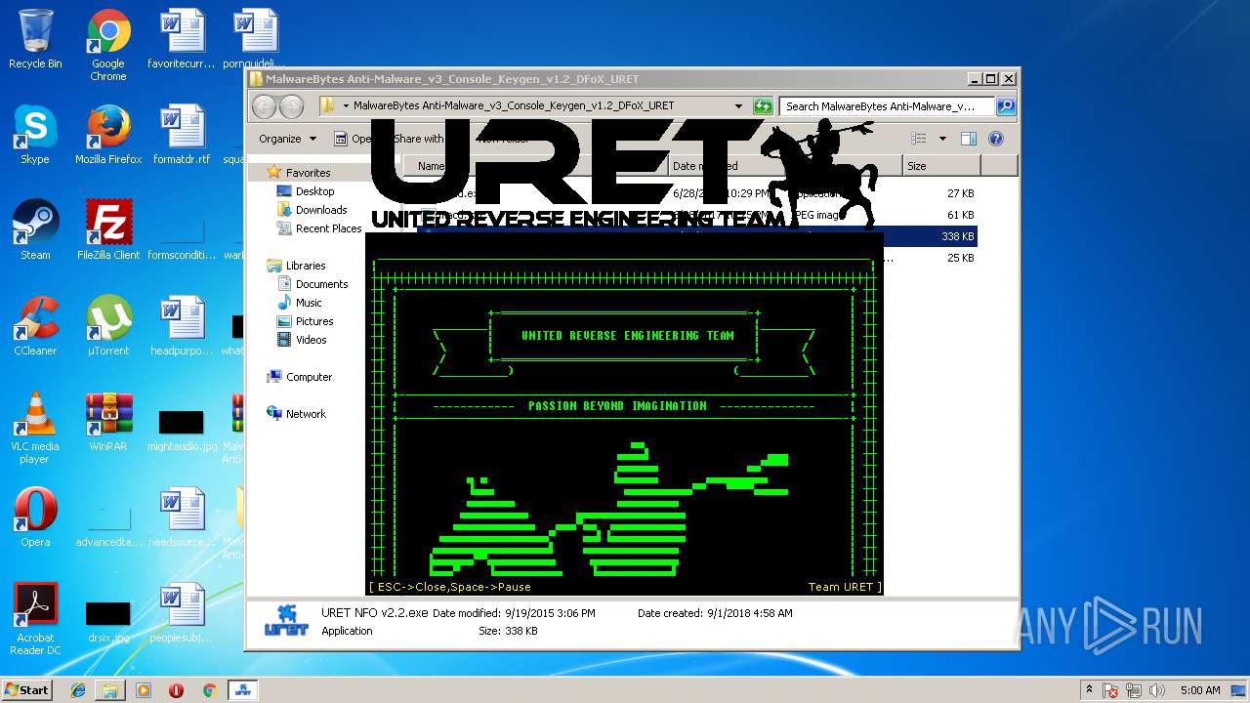
Task: Open the Steam desktop shortcut
Action: point(35,230)
